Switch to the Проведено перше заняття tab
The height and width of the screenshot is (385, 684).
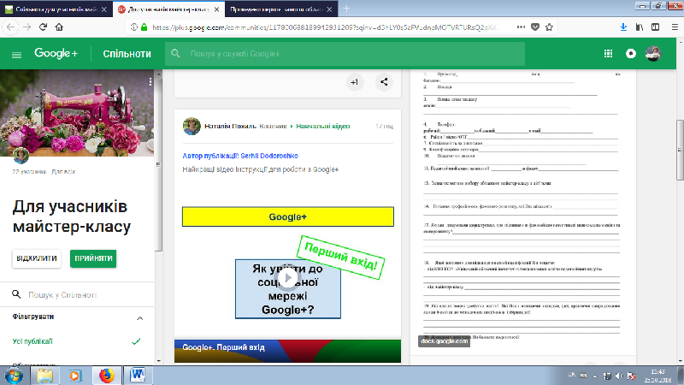[281, 9]
